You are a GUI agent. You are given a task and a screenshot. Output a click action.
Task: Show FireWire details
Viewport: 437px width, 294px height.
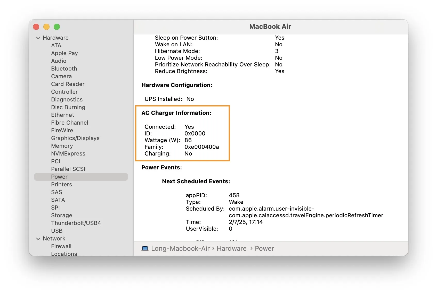pos(62,131)
